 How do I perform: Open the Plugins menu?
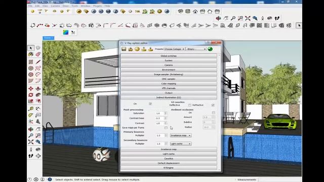pyautogui.click(x=97, y=6)
